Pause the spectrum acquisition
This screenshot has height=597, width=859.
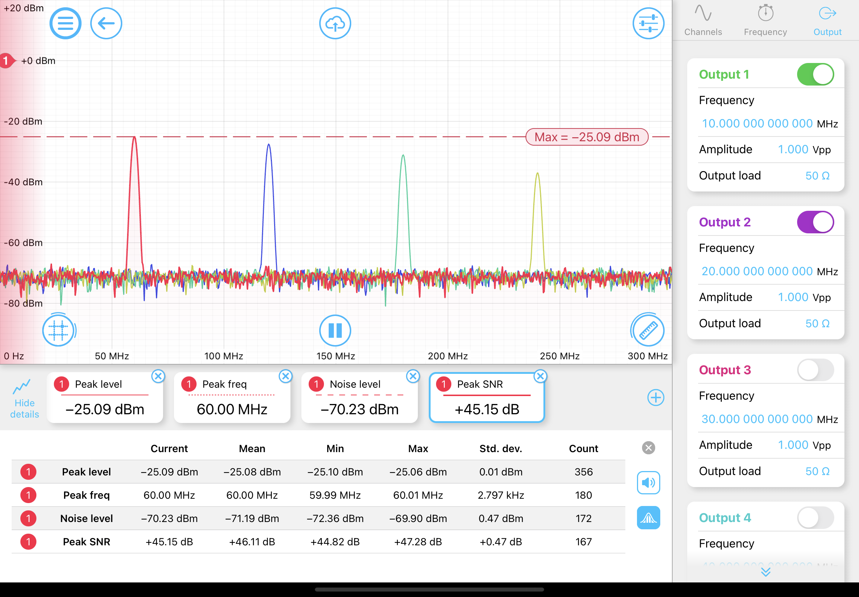coord(335,330)
